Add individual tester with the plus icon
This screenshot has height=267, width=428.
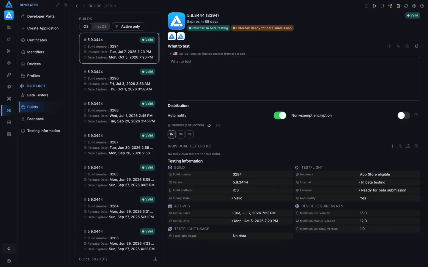tap(392, 146)
